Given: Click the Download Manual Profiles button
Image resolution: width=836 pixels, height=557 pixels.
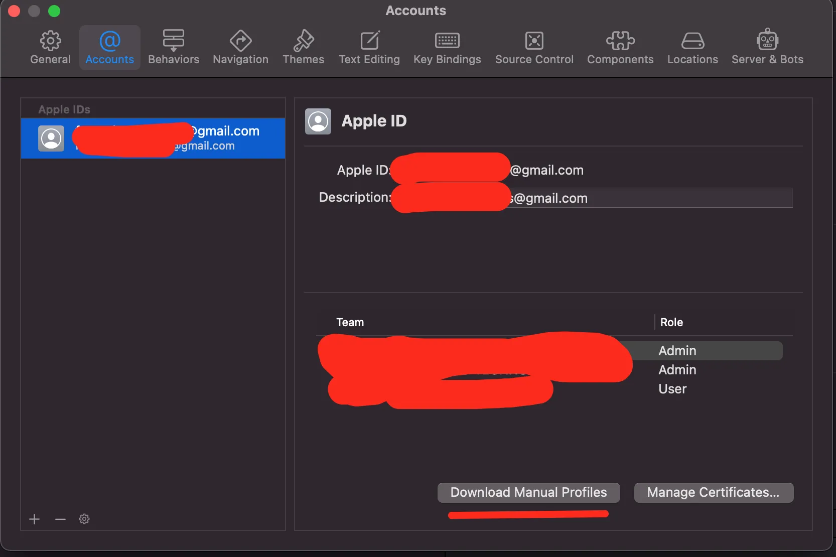Looking at the screenshot, I should coord(528,492).
